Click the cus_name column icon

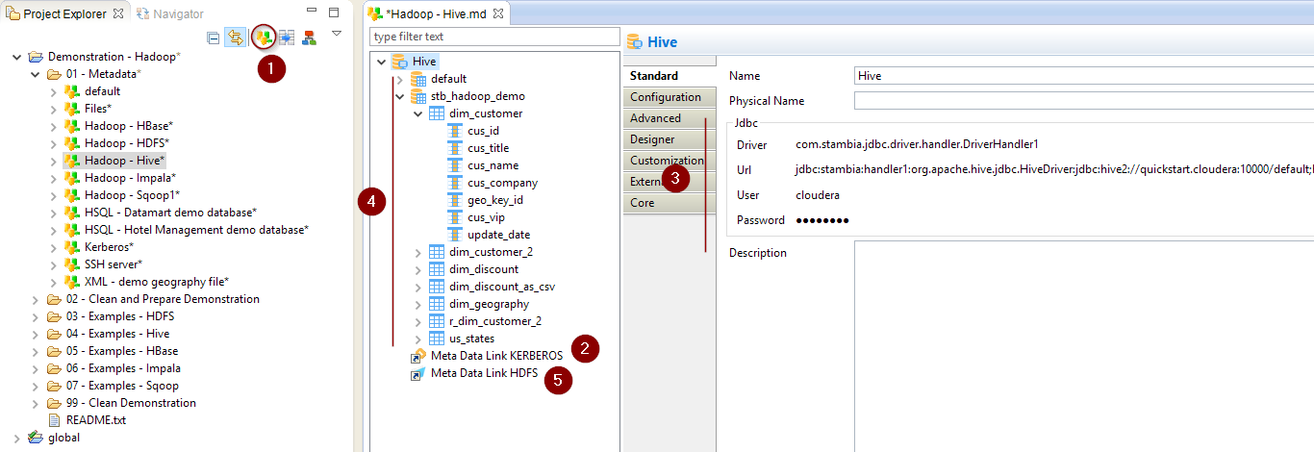455,165
